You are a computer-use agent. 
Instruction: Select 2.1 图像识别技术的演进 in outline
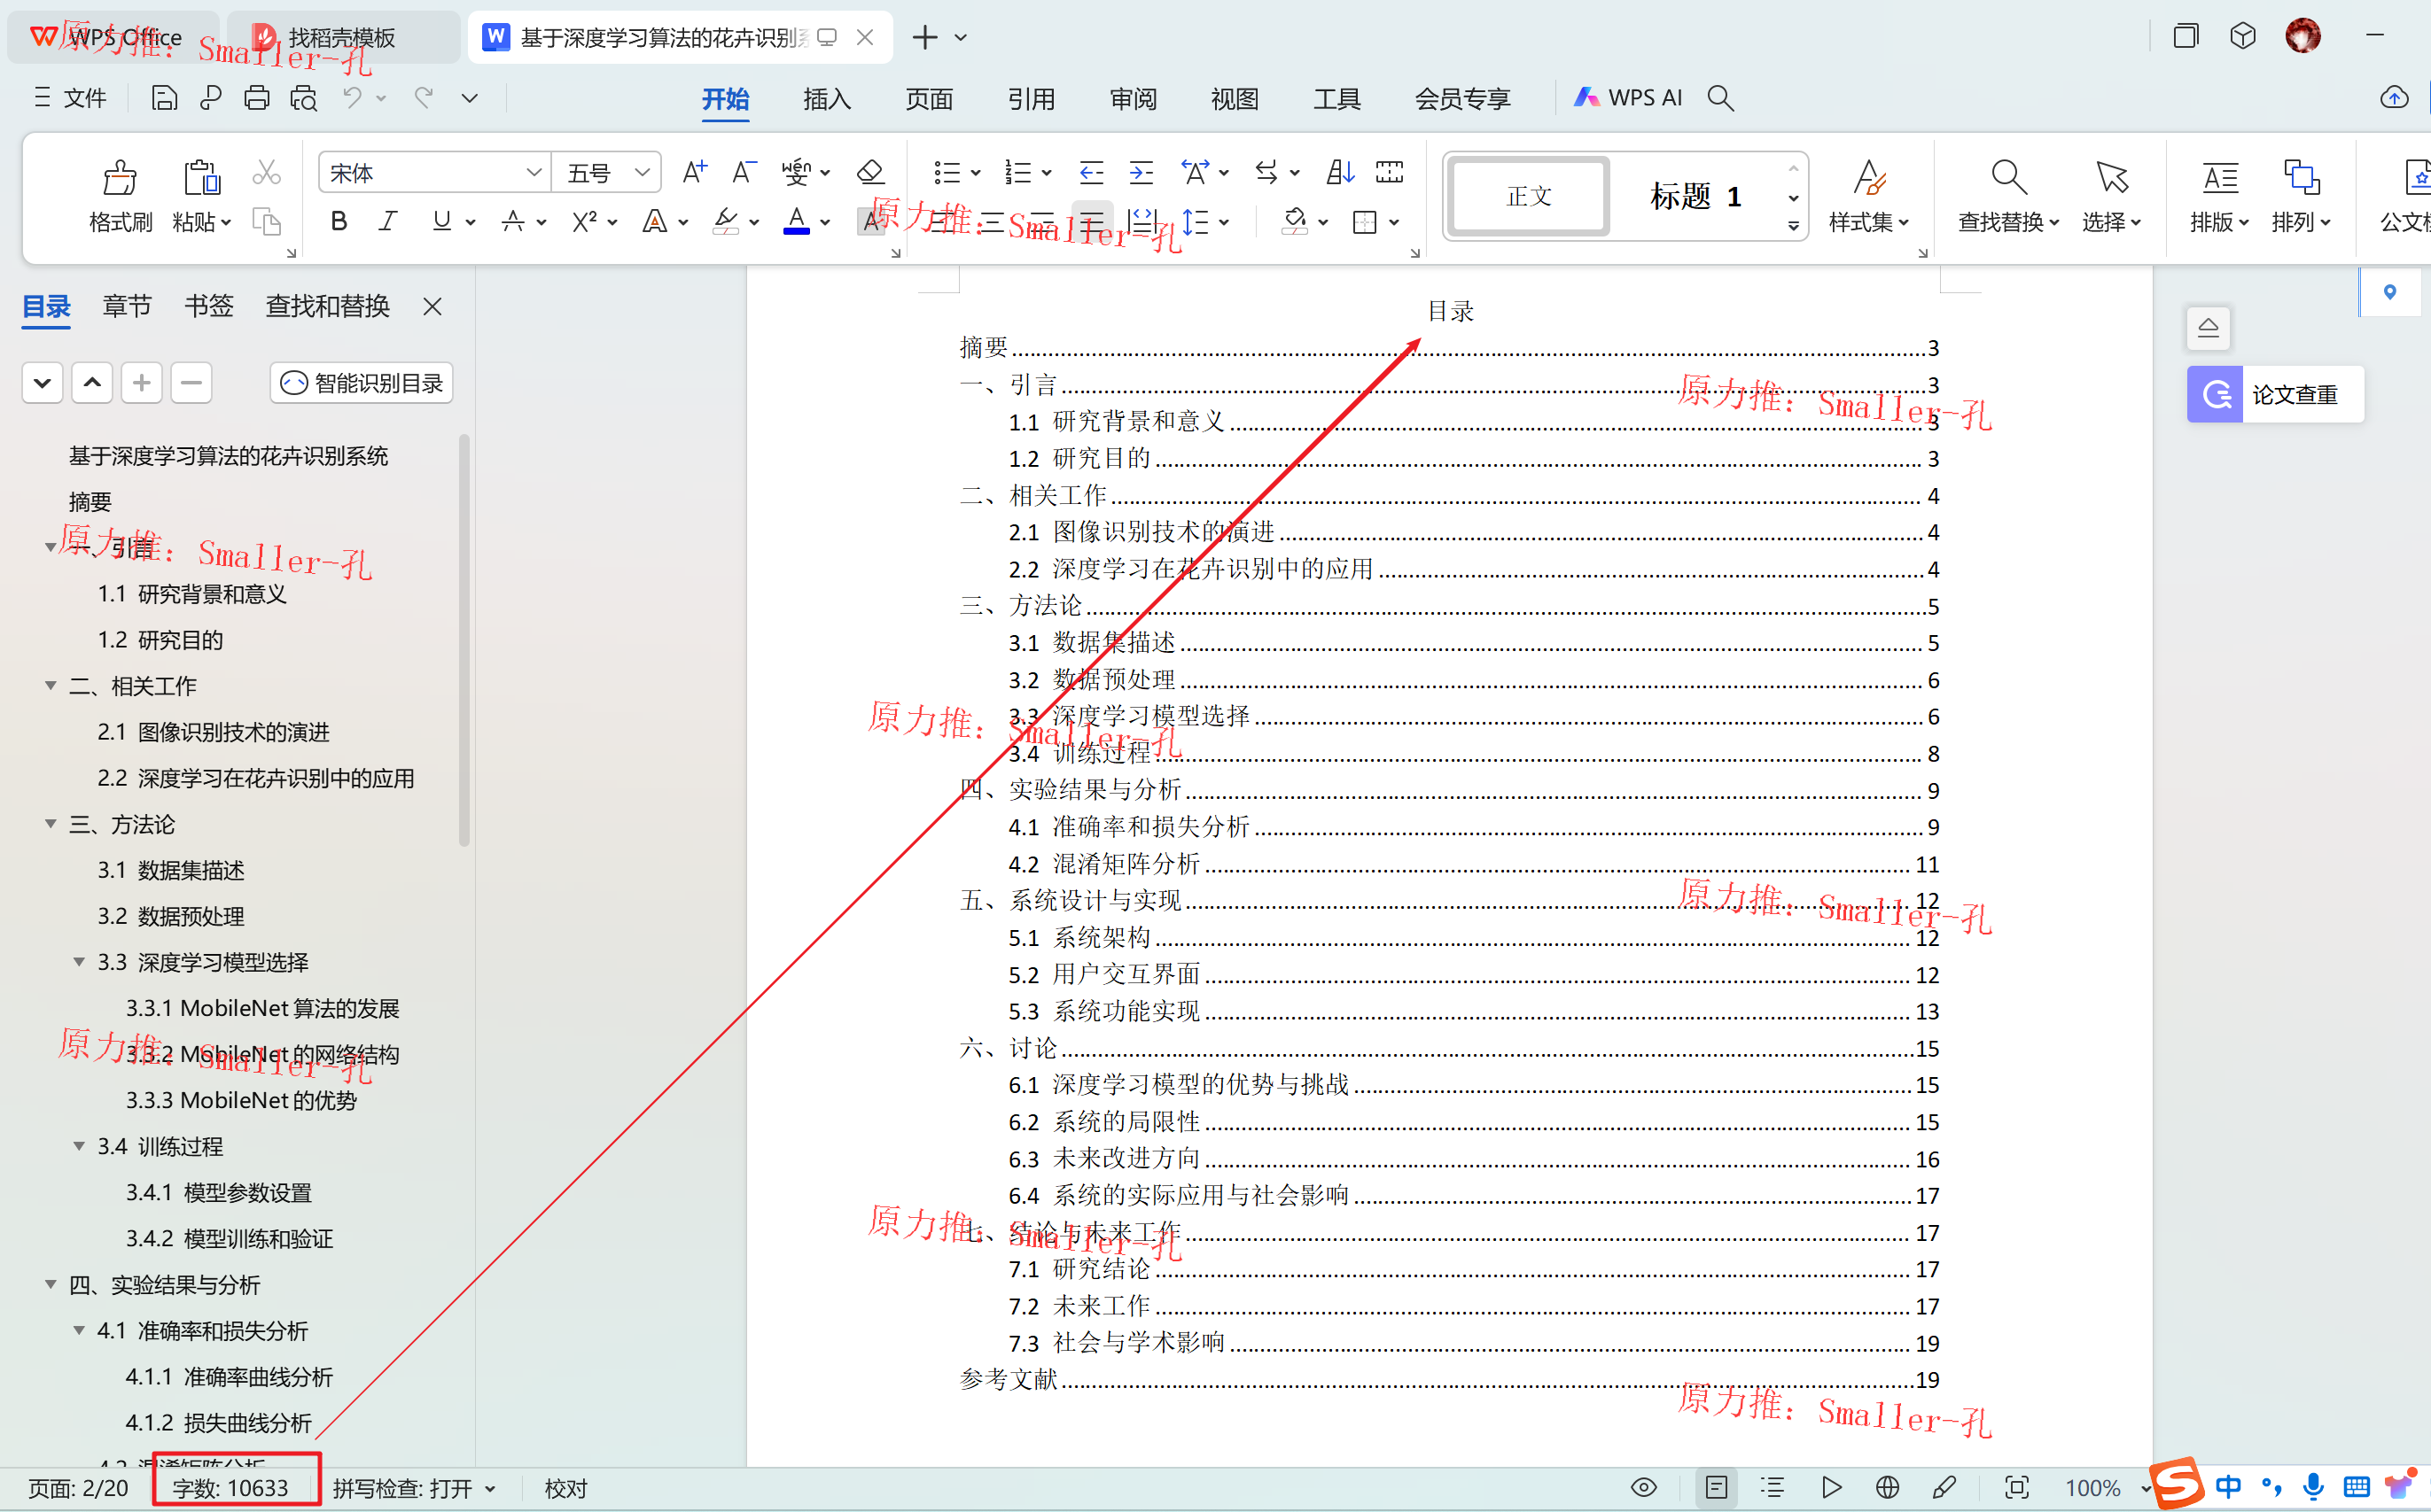pos(213,732)
